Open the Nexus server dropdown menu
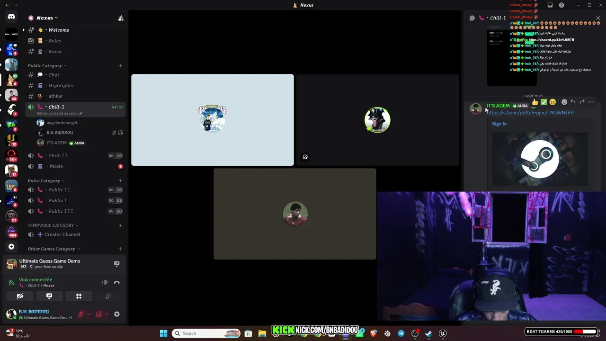 click(47, 18)
